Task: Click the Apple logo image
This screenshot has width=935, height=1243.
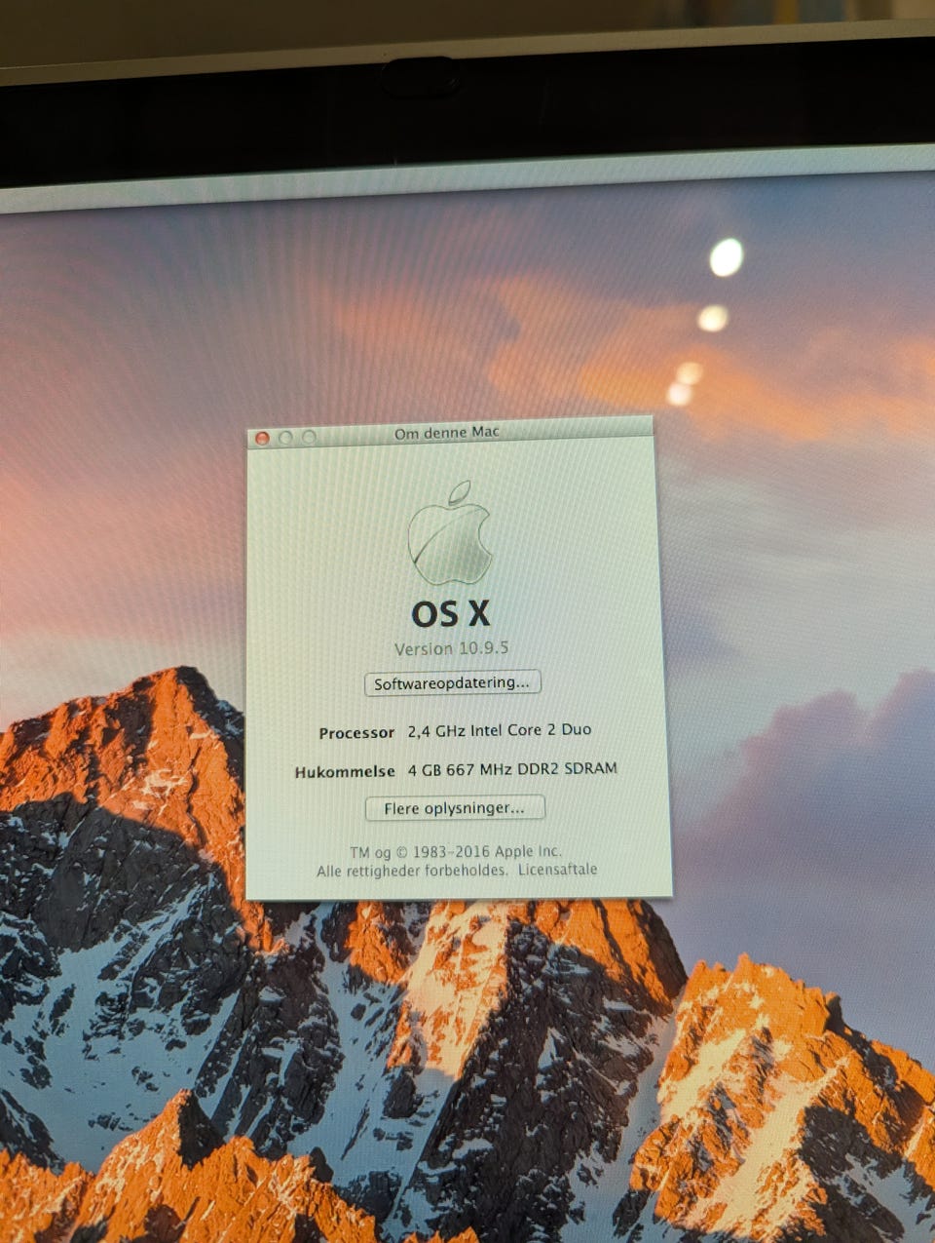Action: pos(450,532)
